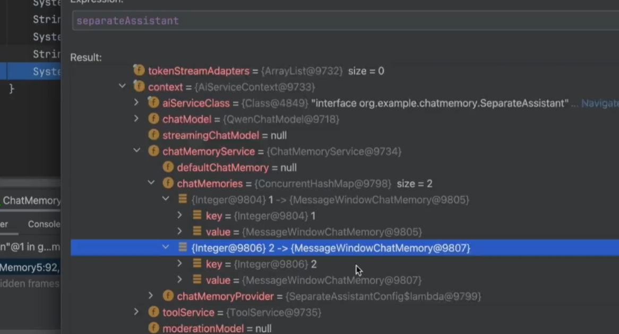The height and width of the screenshot is (334, 619).
Task: Click the key Integer@9806 list icon
Action: [x=197, y=263]
